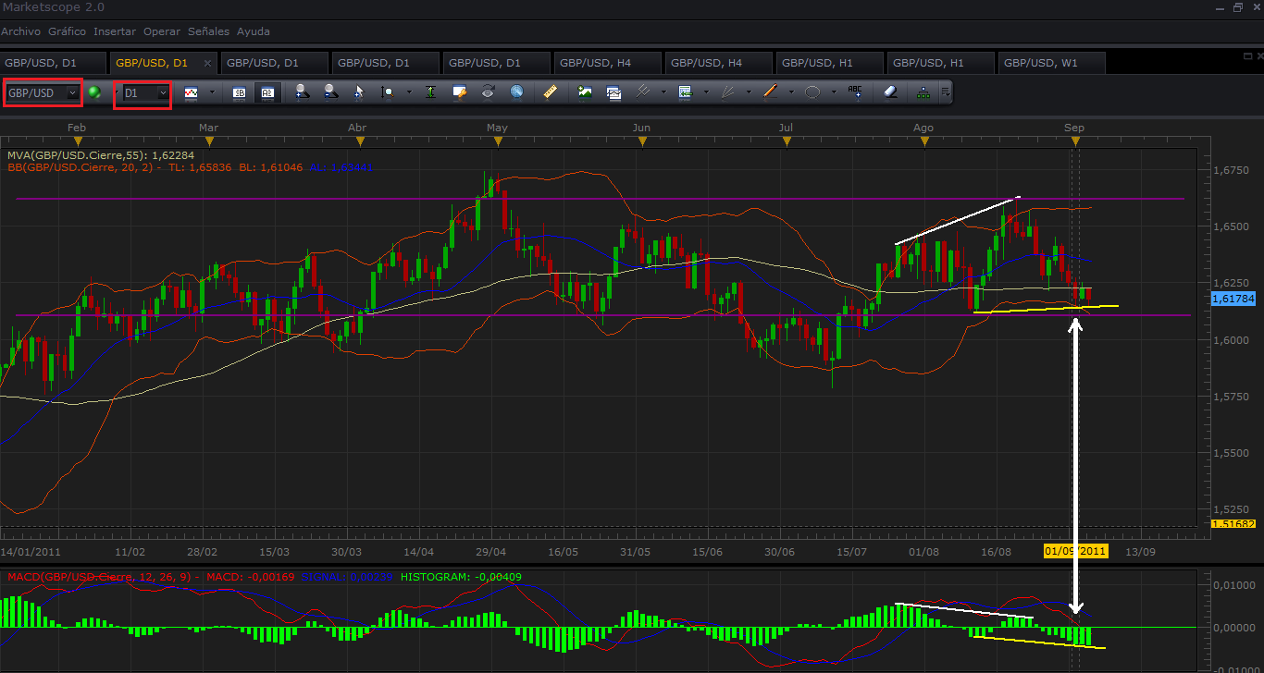Click the current price tag 1,61784
1264x673 pixels.
[1233, 299]
